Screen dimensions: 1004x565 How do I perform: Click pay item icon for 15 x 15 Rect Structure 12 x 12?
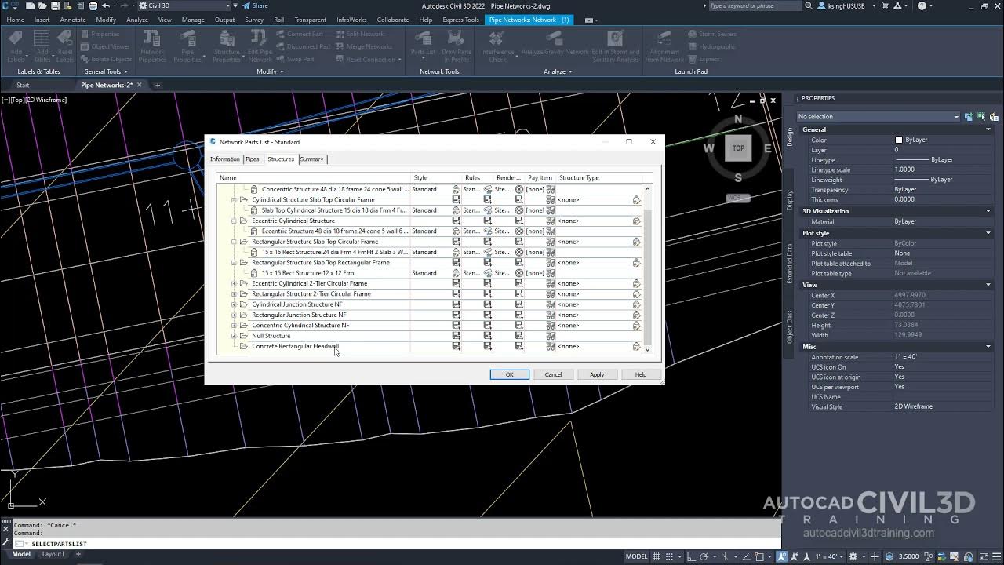click(551, 273)
